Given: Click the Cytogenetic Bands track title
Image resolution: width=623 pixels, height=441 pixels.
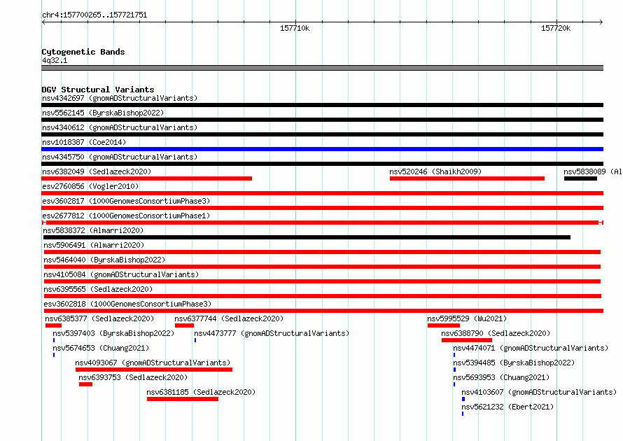Looking at the screenshot, I should (83, 52).
